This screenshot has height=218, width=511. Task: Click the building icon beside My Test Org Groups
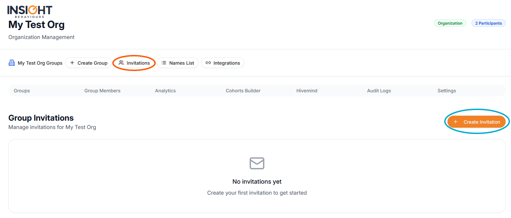click(x=12, y=63)
